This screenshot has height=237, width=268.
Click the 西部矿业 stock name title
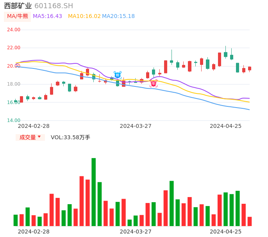pos(18,6)
